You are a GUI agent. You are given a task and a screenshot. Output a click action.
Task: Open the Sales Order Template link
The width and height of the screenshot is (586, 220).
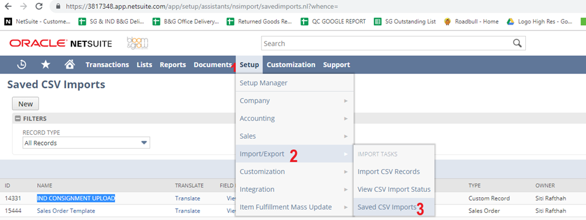66,210
